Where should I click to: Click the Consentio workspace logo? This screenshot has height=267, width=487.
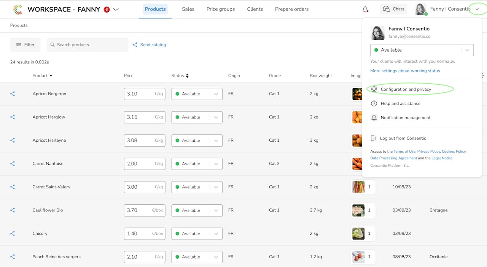[x=18, y=9]
